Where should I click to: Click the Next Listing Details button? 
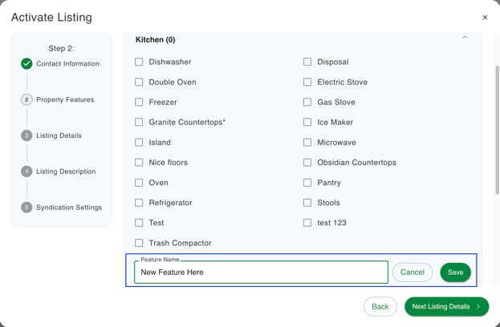(446, 307)
